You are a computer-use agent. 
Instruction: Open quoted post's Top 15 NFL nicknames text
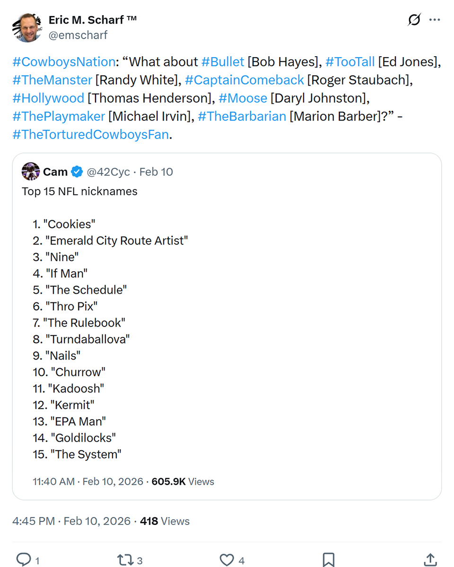[79, 191]
